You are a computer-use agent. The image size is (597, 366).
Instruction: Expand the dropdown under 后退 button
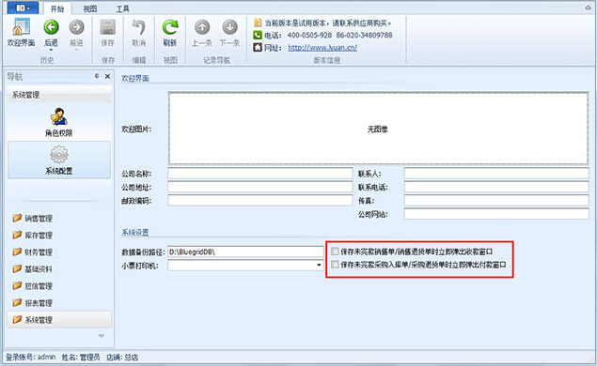coord(51,50)
